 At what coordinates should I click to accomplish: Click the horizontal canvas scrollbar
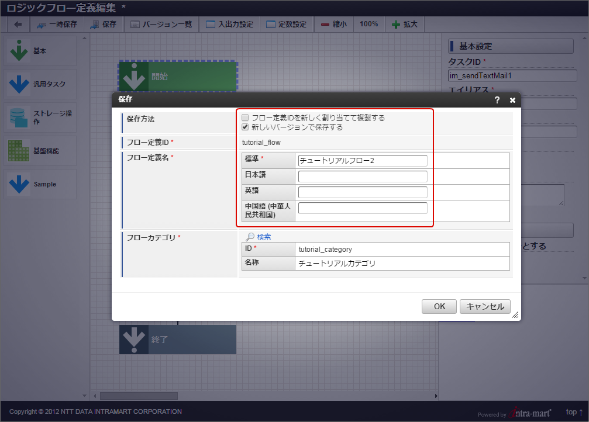pos(140,396)
